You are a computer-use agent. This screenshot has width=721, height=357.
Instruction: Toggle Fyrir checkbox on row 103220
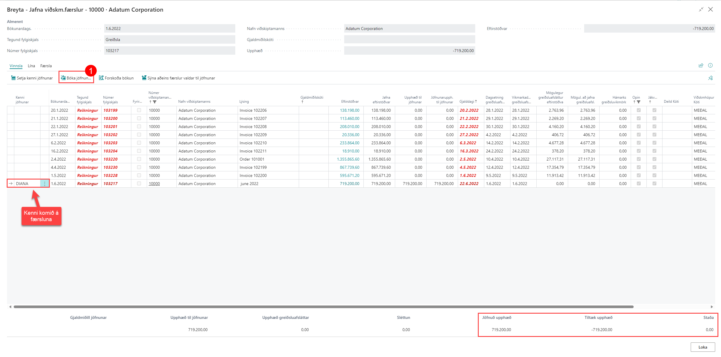pyautogui.click(x=139, y=159)
